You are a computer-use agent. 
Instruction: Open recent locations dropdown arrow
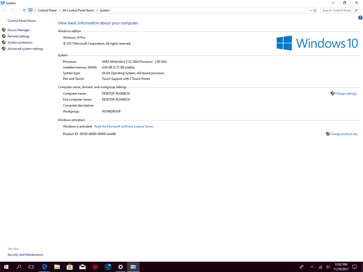19,10
